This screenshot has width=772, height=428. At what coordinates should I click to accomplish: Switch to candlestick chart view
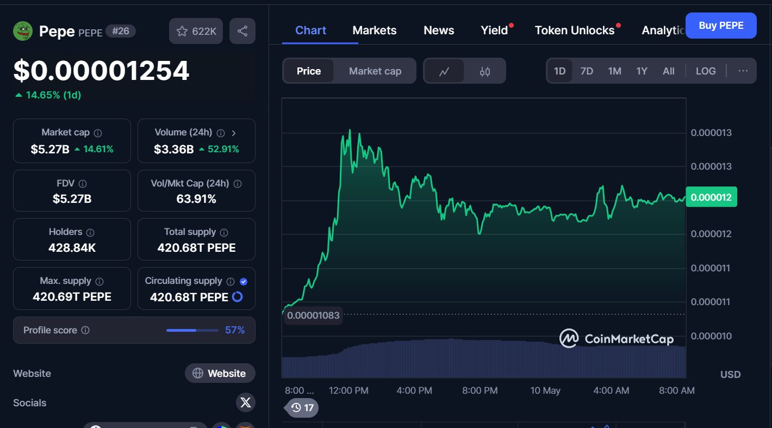coord(485,71)
